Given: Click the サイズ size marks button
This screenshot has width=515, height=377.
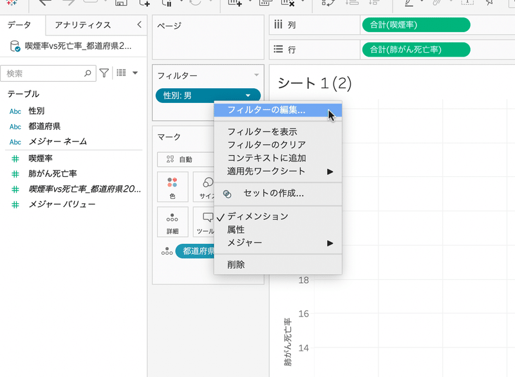Looking at the screenshot, I should coord(204,187).
